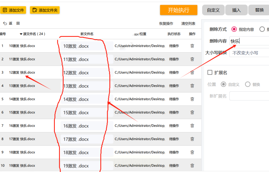Select source file 18激发 快乐.docx
269x172 pixels.
click(x=22, y=152)
